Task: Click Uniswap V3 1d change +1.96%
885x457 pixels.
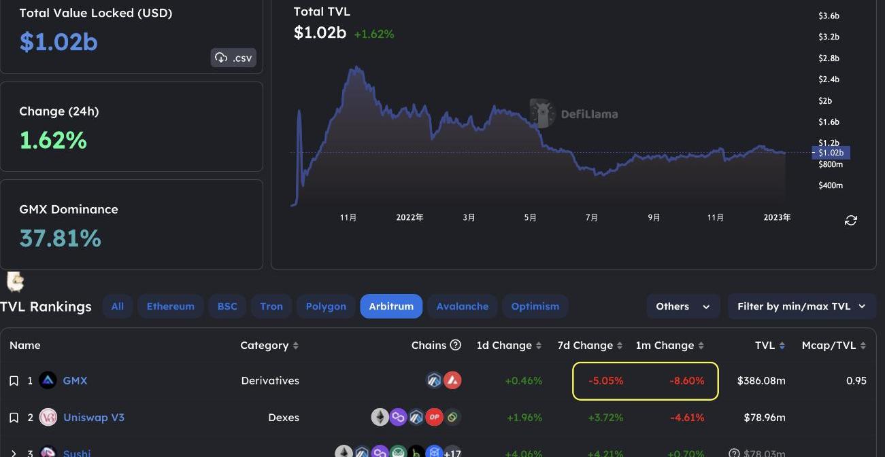Action: 523,418
